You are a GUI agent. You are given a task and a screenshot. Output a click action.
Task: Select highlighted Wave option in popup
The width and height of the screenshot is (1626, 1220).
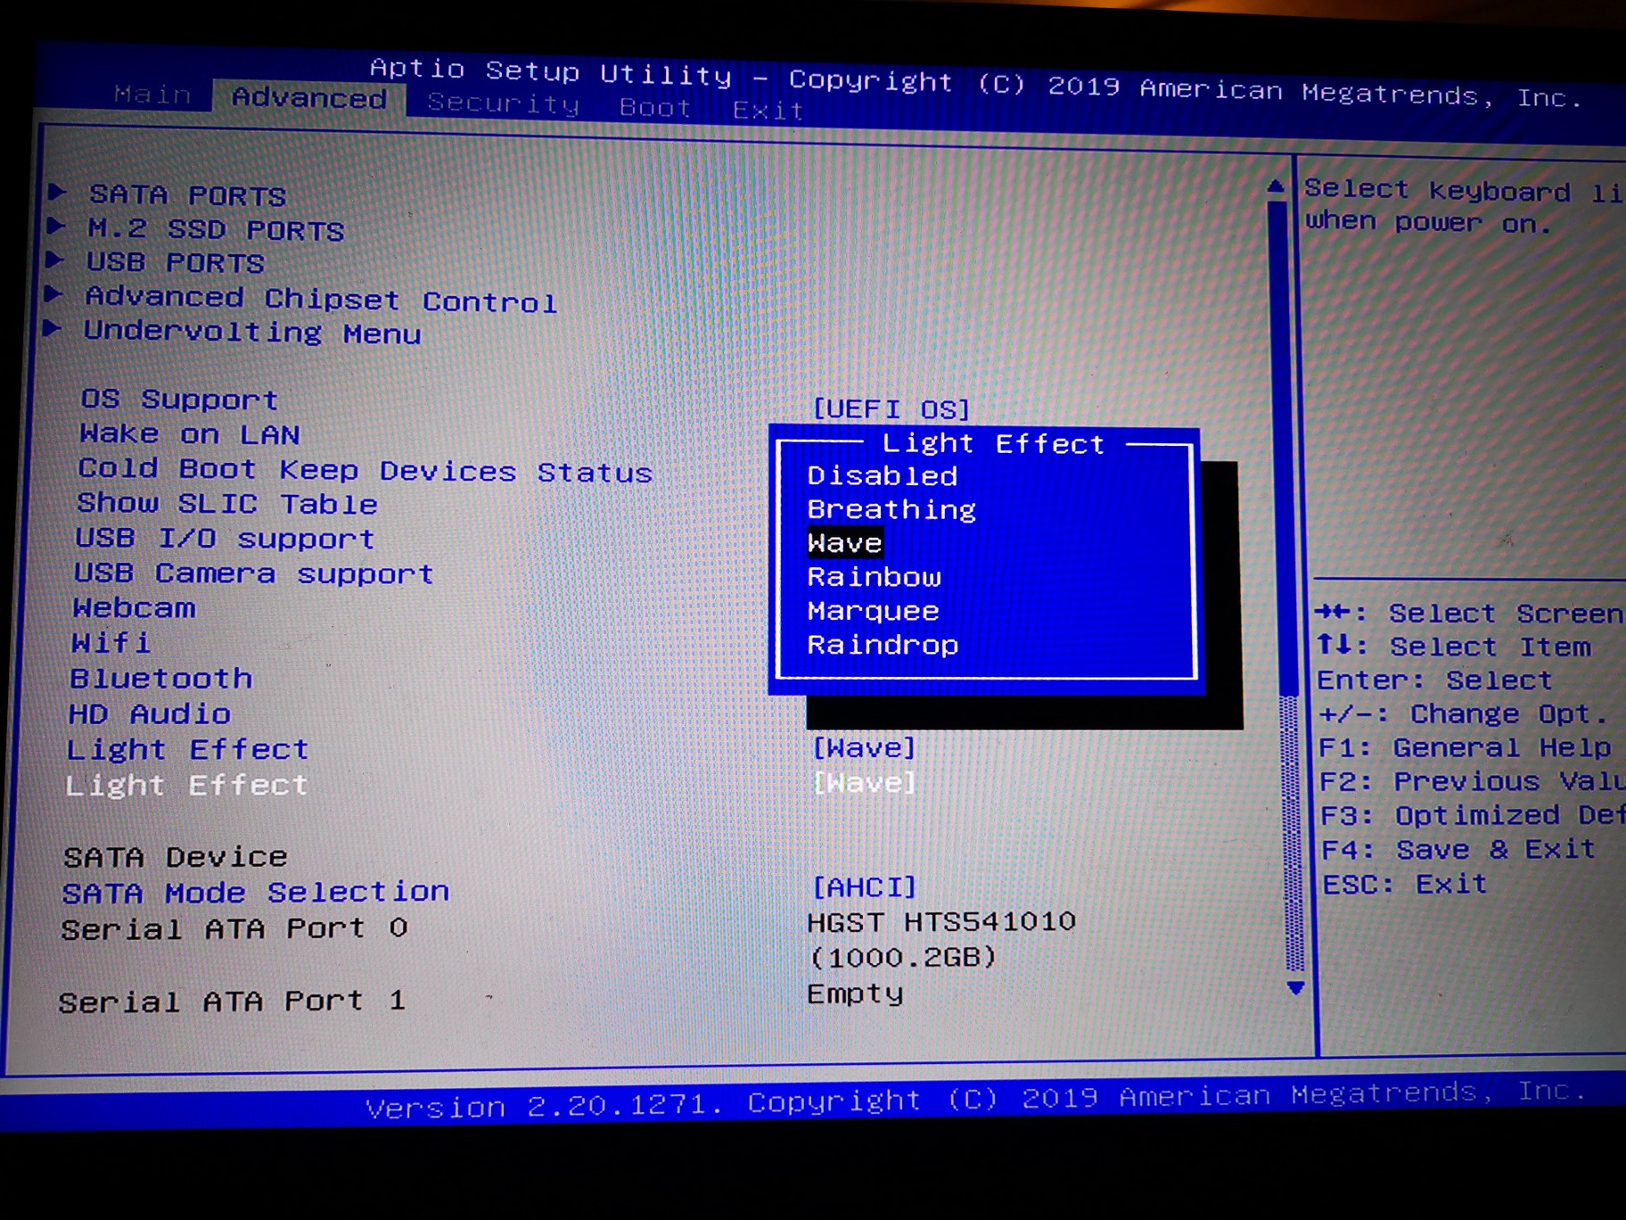pos(844,543)
